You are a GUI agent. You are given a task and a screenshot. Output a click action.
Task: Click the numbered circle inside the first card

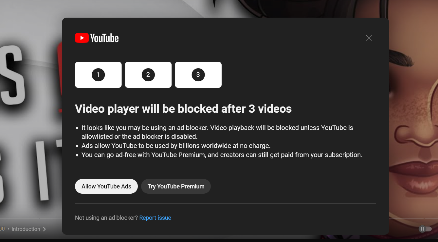(98, 75)
